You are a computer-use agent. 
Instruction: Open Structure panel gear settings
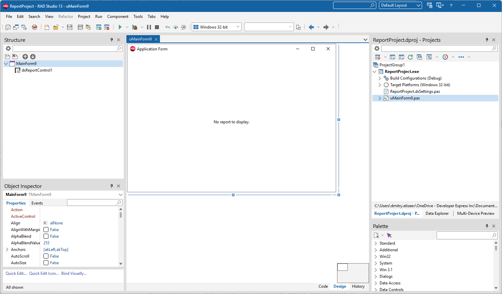8,48
